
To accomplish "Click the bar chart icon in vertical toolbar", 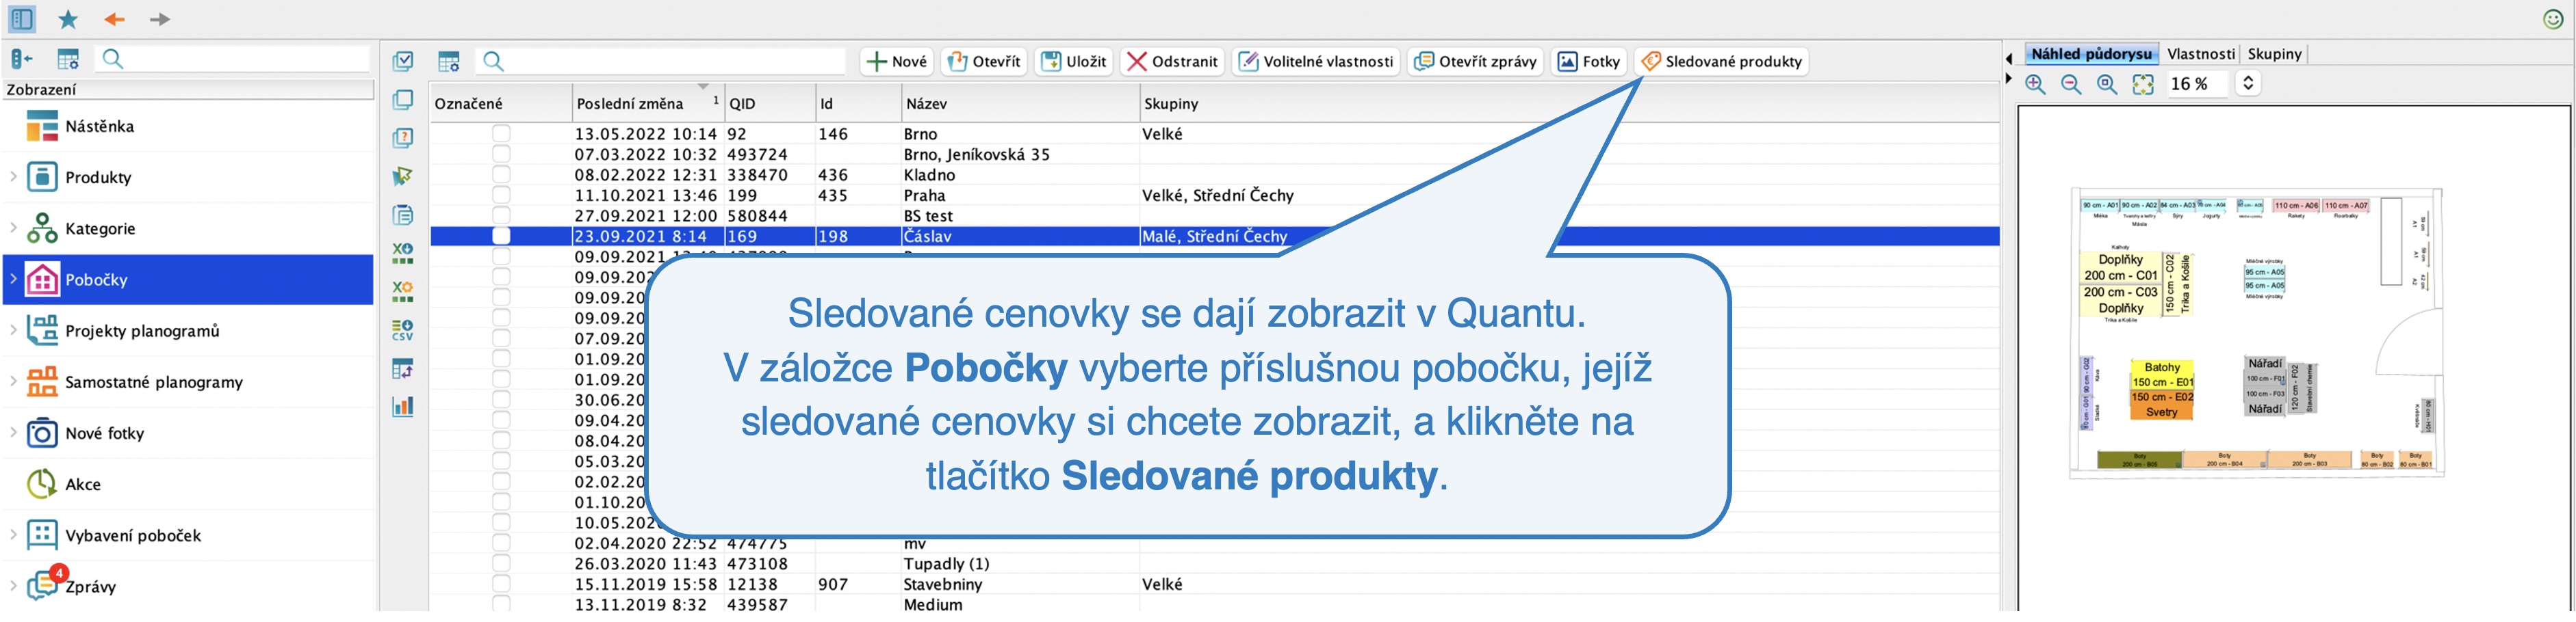I will pyautogui.click(x=403, y=406).
